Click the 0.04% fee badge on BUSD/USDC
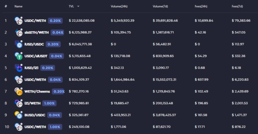Image resolution: width=258 pixels, height=134 pixels. (54, 115)
